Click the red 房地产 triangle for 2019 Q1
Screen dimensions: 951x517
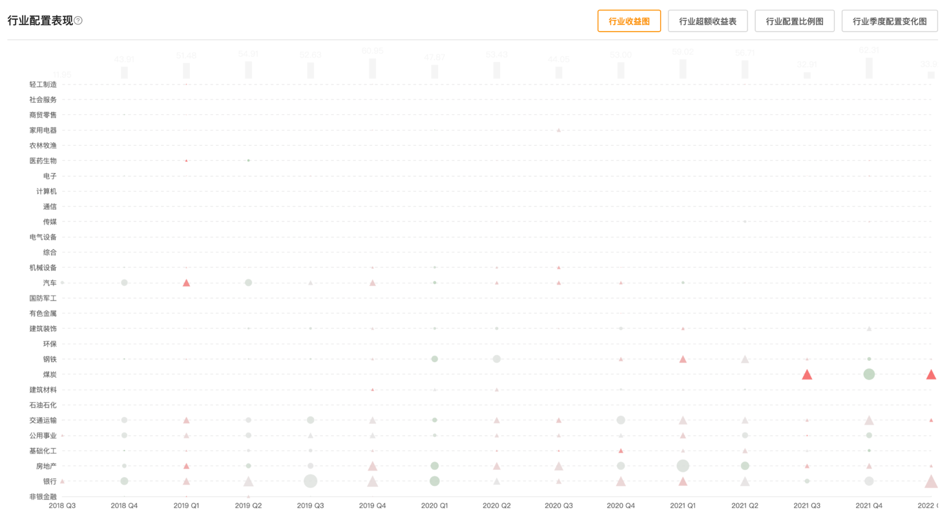tap(186, 466)
